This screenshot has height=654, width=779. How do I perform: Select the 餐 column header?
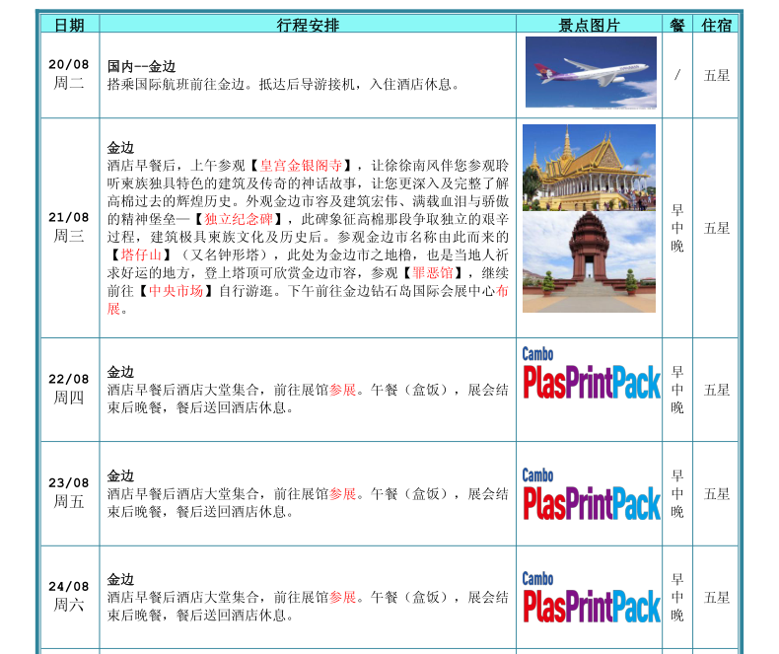[x=677, y=25]
